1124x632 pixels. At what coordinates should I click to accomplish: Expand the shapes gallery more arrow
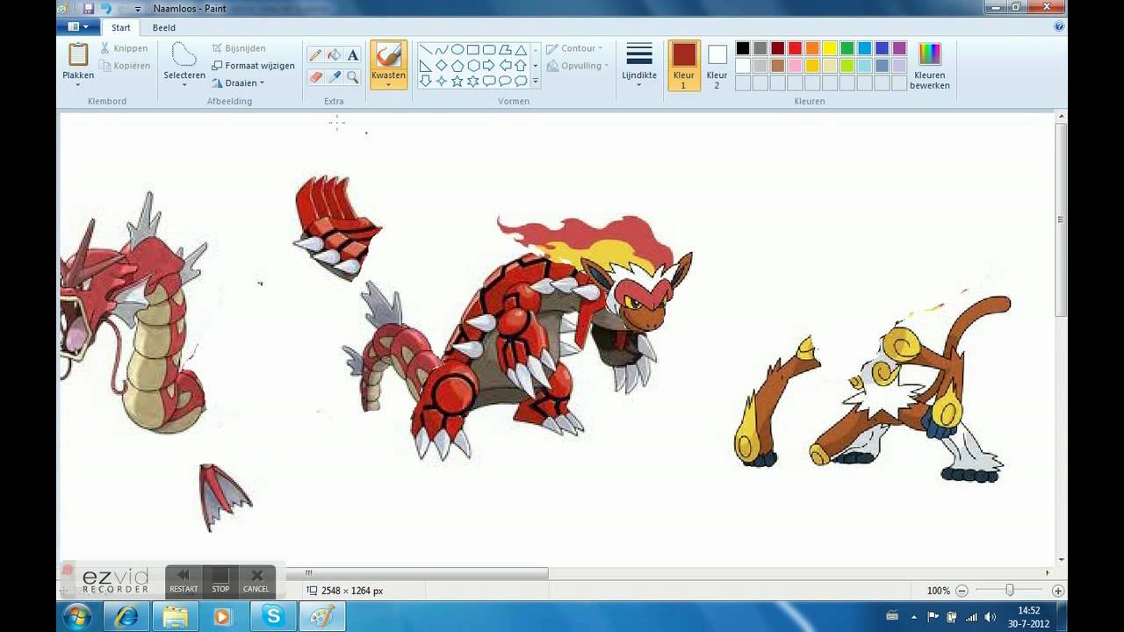click(536, 82)
